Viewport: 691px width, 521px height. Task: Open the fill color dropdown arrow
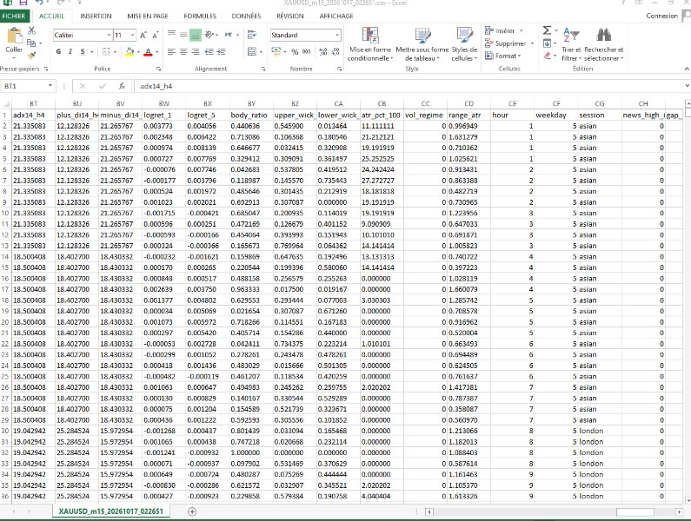(x=138, y=52)
